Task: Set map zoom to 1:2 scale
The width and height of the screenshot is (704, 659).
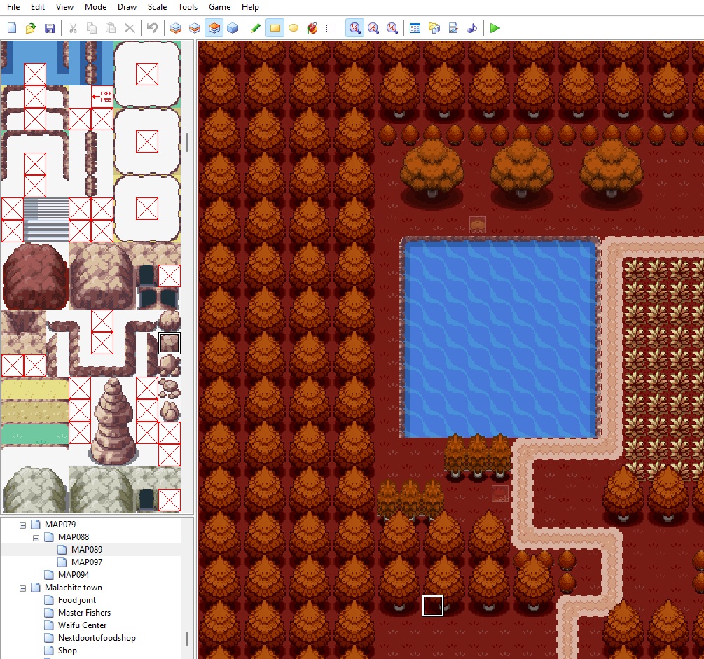Action: pos(373,28)
